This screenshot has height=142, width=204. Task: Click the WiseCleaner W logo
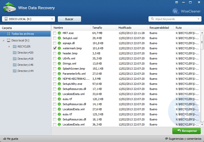pyautogui.click(x=175, y=11)
